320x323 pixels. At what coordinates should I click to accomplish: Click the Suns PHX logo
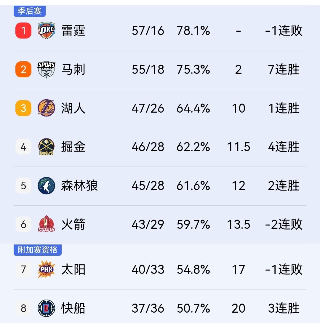pyautogui.click(x=45, y=270)
